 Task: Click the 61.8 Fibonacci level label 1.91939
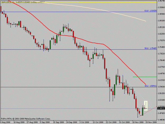coord(150,11)
